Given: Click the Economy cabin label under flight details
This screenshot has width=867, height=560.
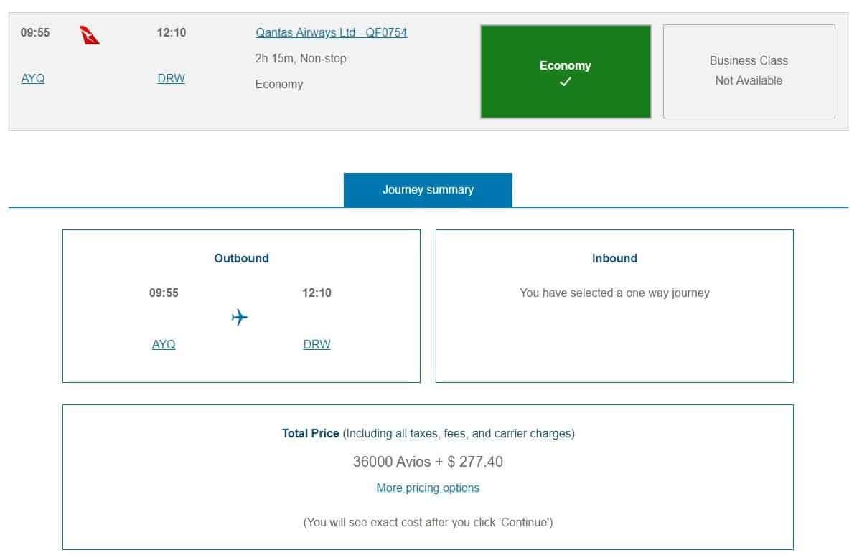Looking at the screenshot, I should 279,84.
